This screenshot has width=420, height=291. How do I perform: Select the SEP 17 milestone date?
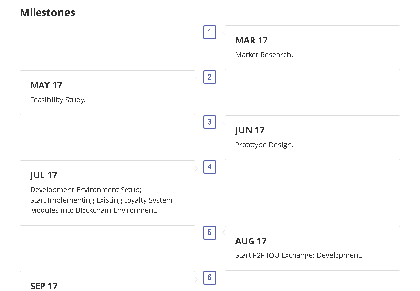(44, 286)
